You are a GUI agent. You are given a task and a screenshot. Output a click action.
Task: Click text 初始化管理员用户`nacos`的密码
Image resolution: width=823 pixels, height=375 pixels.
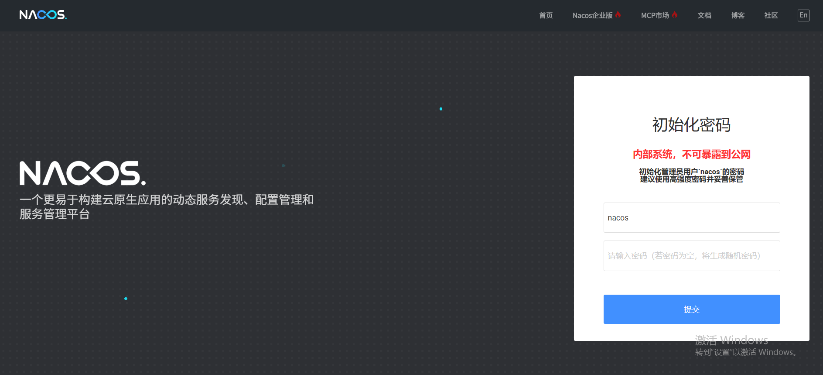691,172
